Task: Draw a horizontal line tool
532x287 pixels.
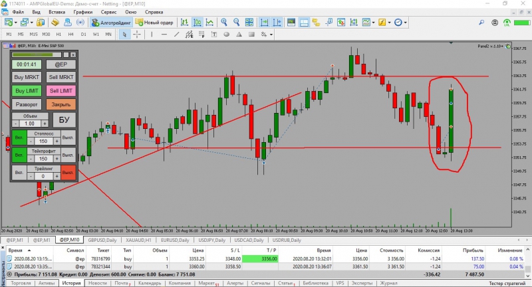Action: click(x=164, y=35)
